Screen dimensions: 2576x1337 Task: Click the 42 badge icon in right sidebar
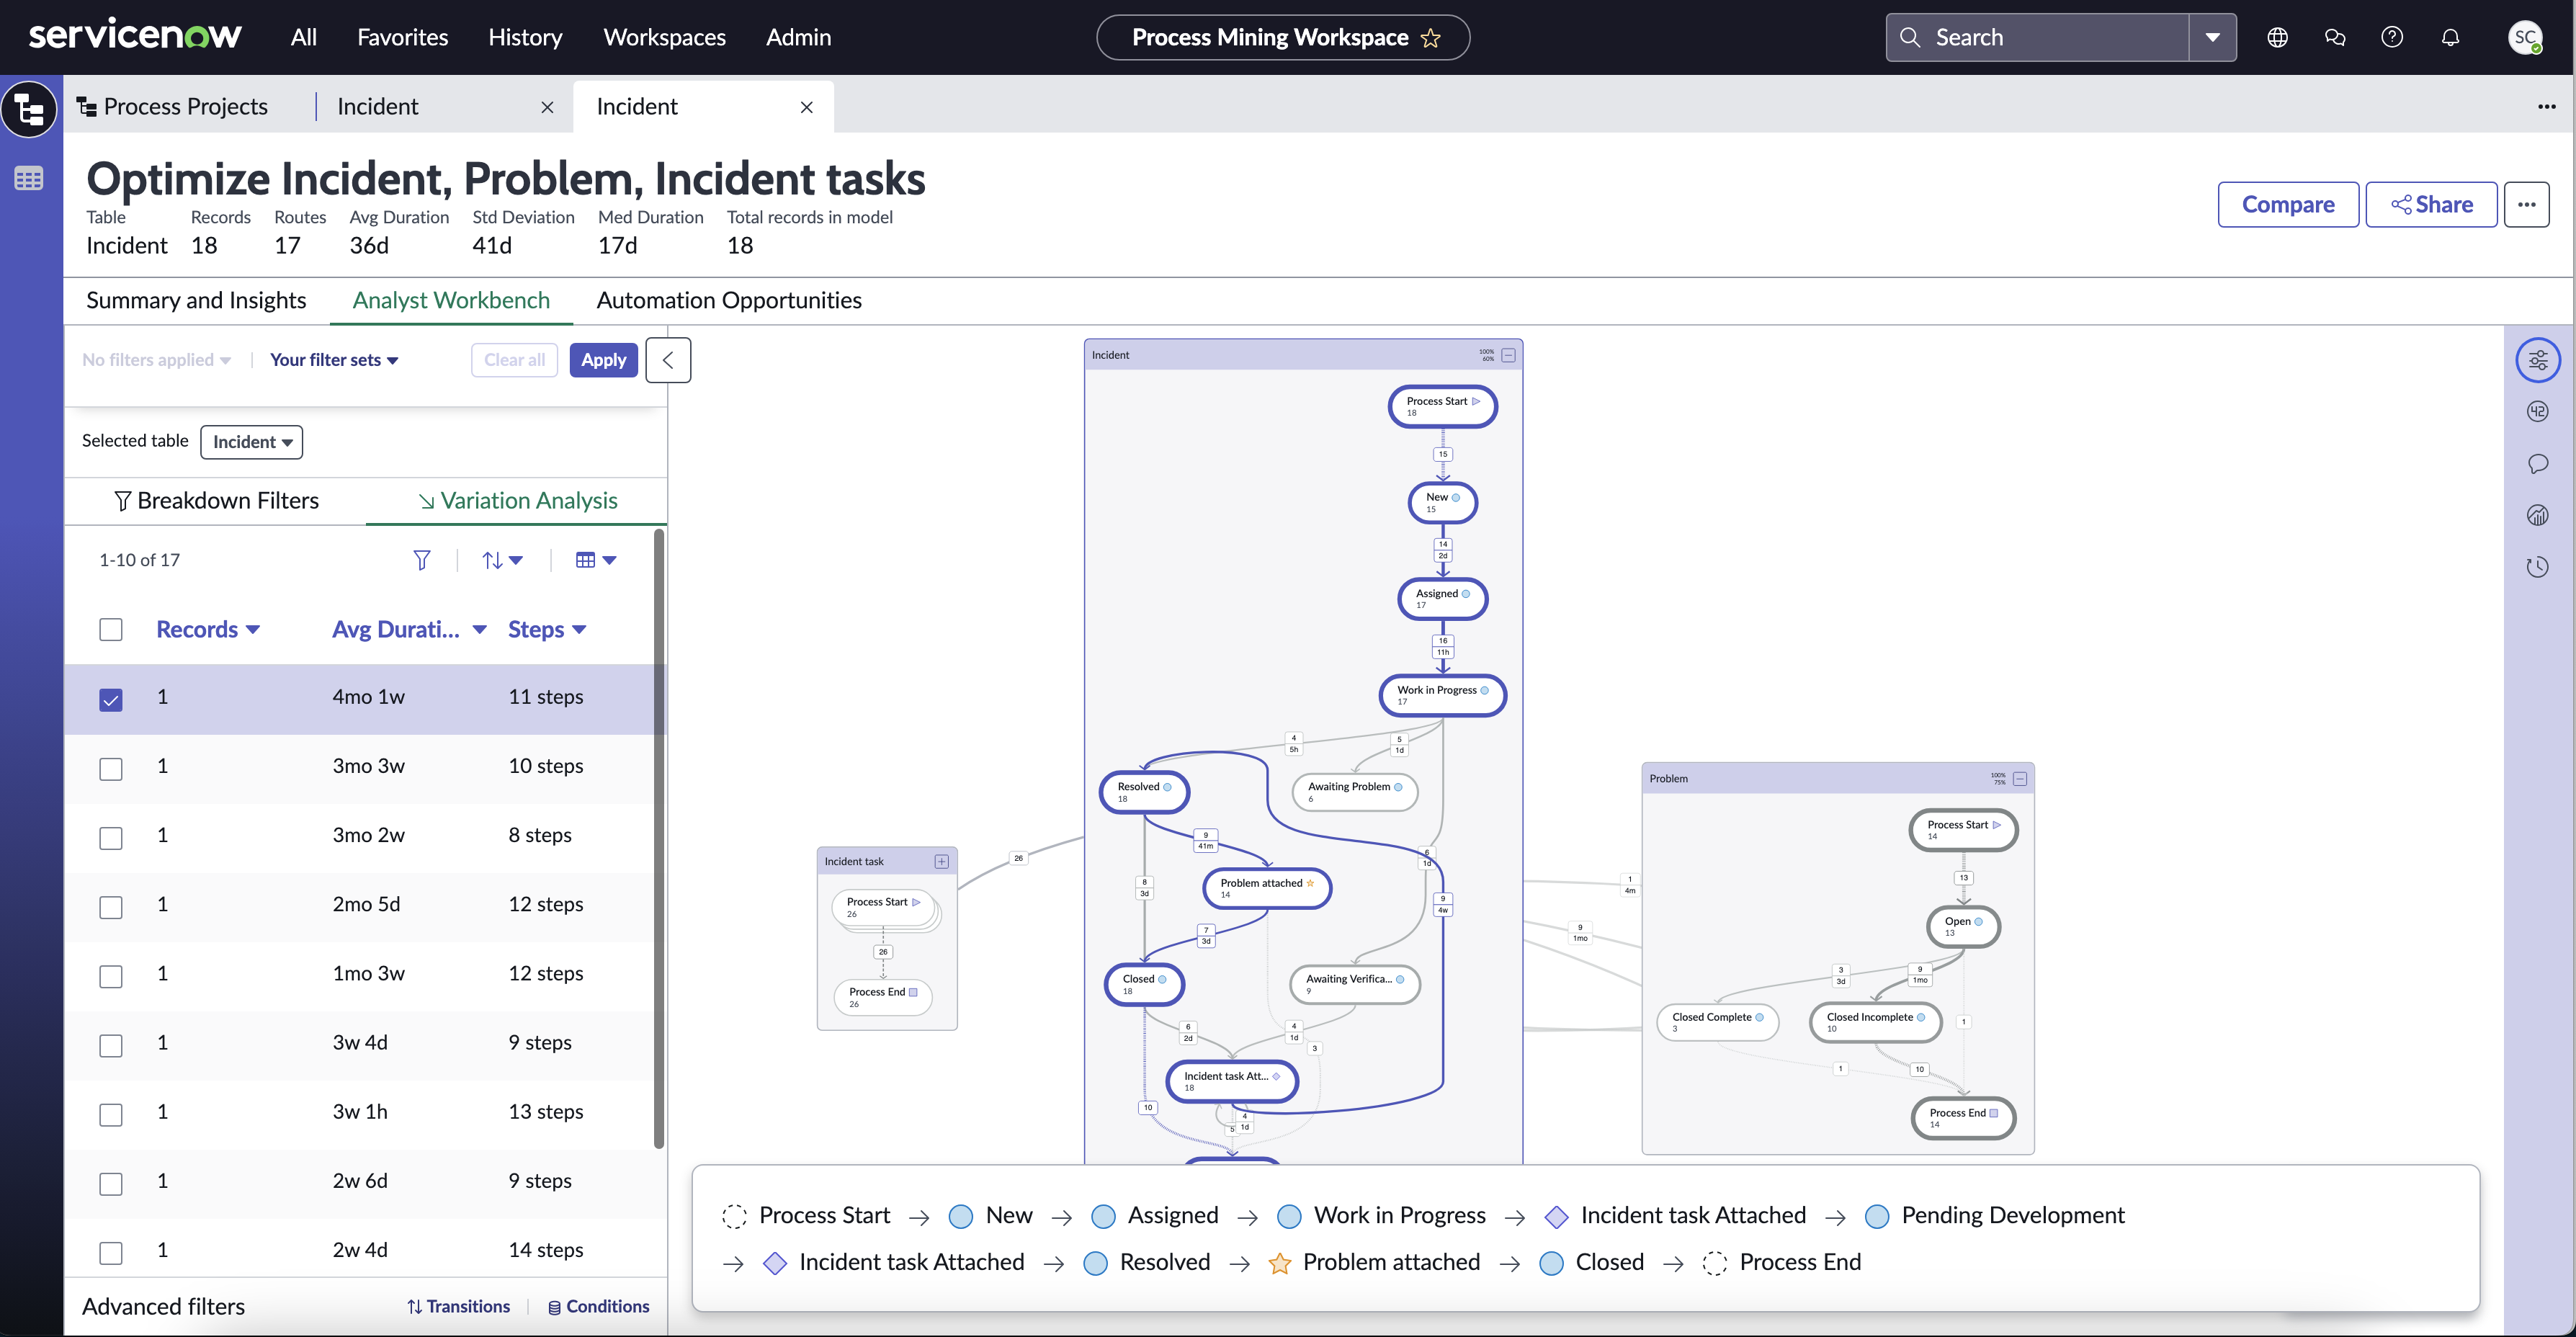coord(2538,412)
